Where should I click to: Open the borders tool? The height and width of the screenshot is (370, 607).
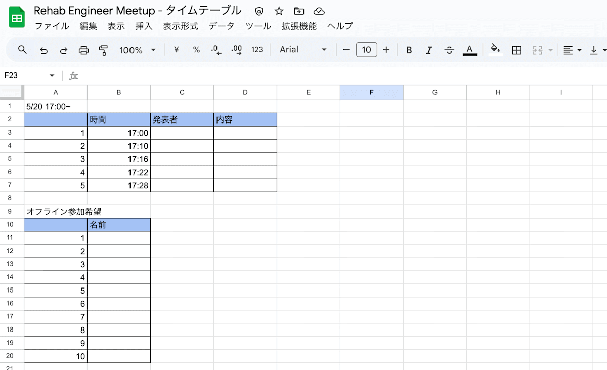(516, 50)
